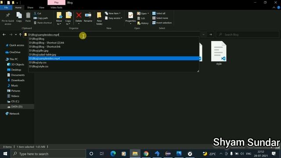The image size is (281, 158).
Task: Click the Cut scissors item
Action: pyautogui.click(x=37, y=14)
